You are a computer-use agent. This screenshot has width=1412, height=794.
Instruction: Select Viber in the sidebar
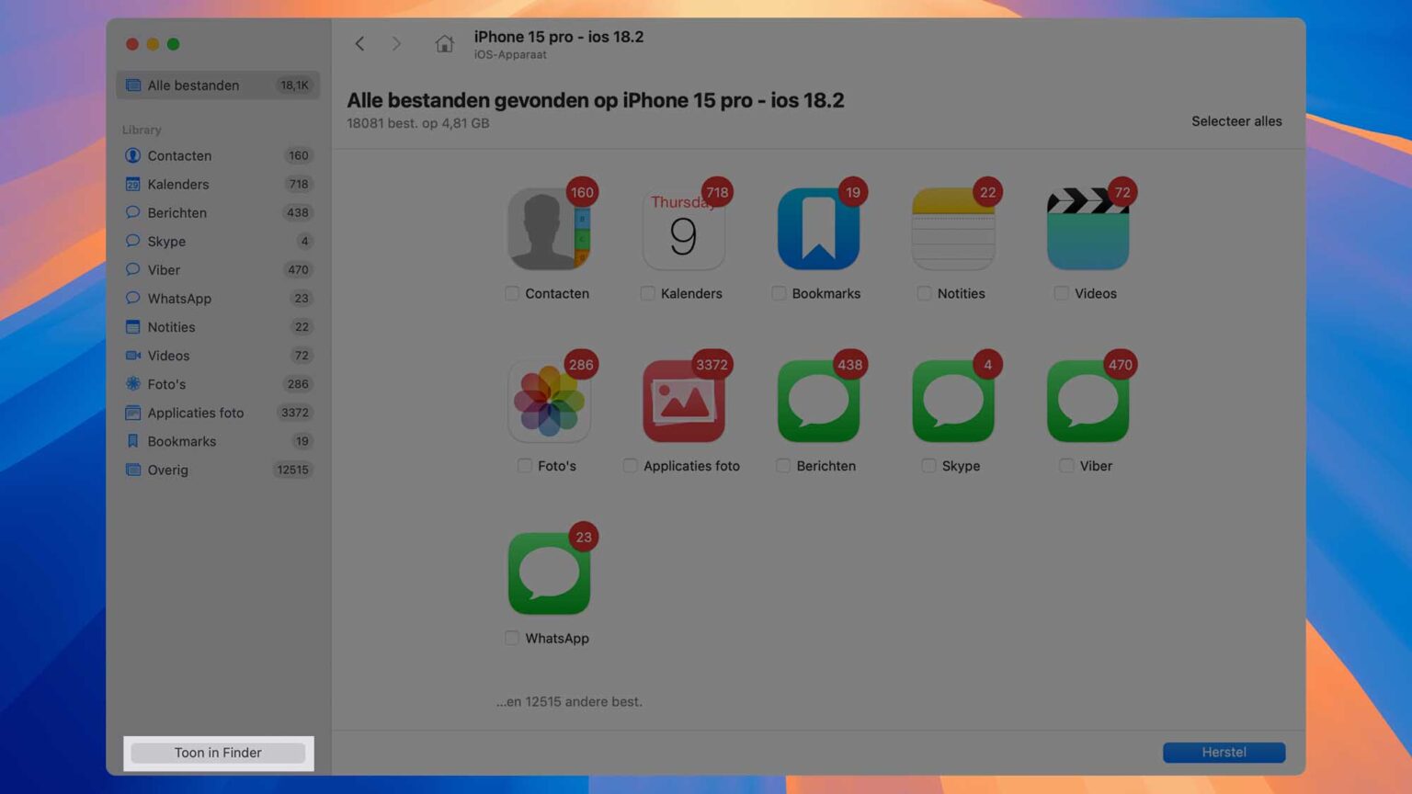(x=164, y=270)
